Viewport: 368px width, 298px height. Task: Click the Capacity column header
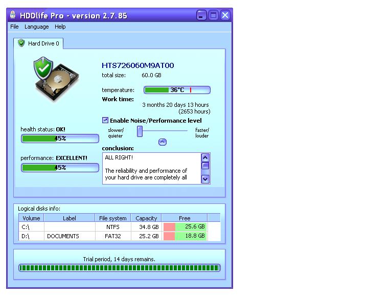[x=146, y=218]
